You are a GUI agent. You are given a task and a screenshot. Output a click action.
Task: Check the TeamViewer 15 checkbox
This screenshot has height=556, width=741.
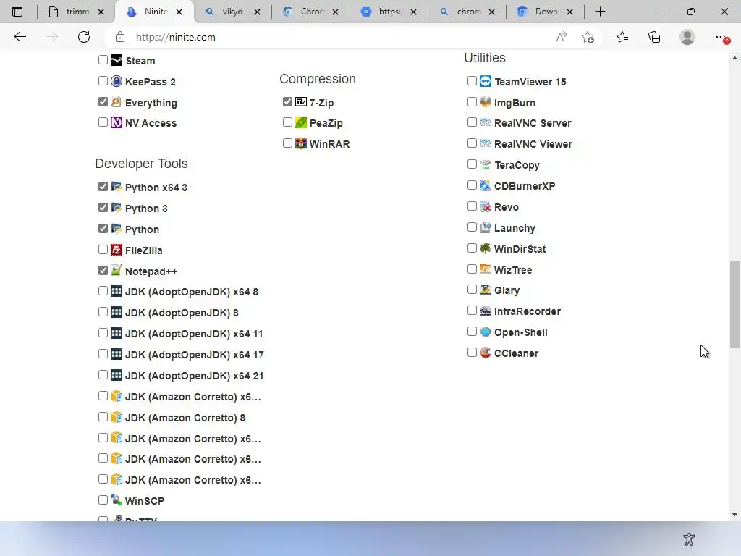[472, 81]
